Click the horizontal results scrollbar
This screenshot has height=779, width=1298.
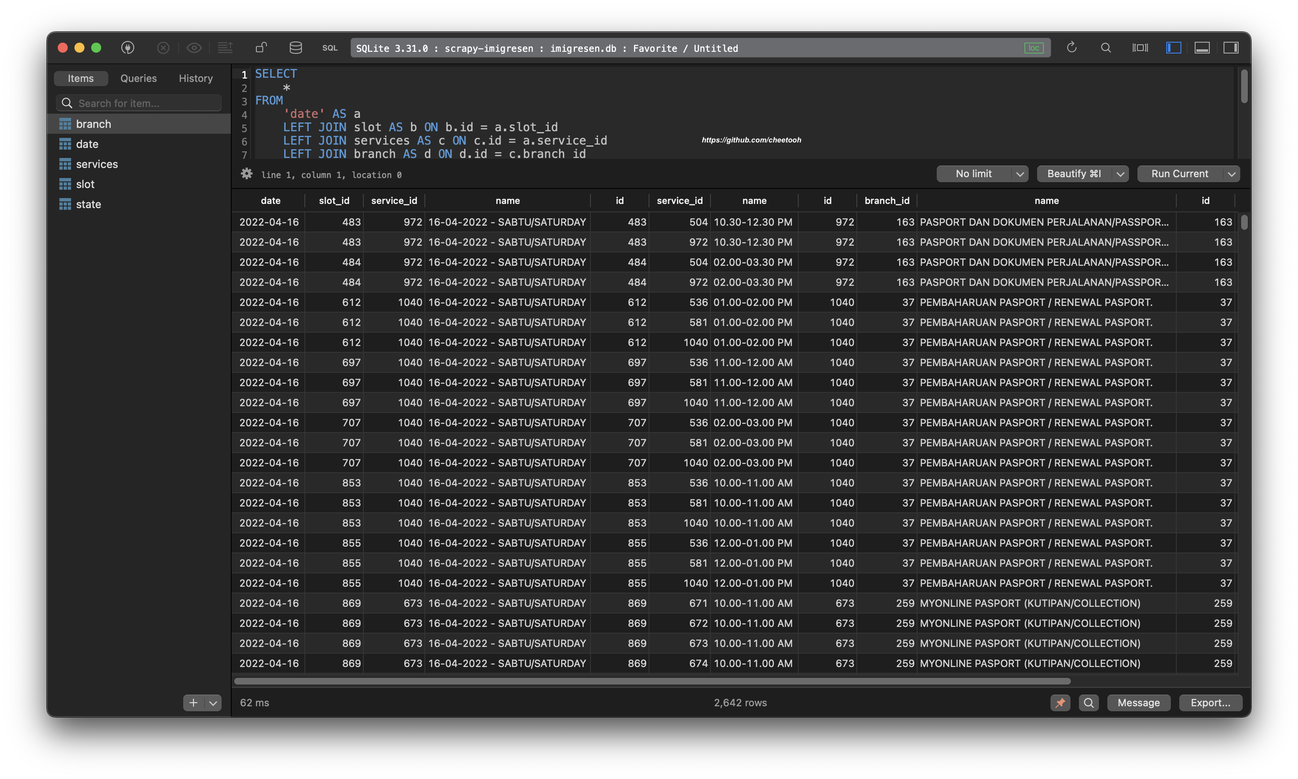pos(652,681)
